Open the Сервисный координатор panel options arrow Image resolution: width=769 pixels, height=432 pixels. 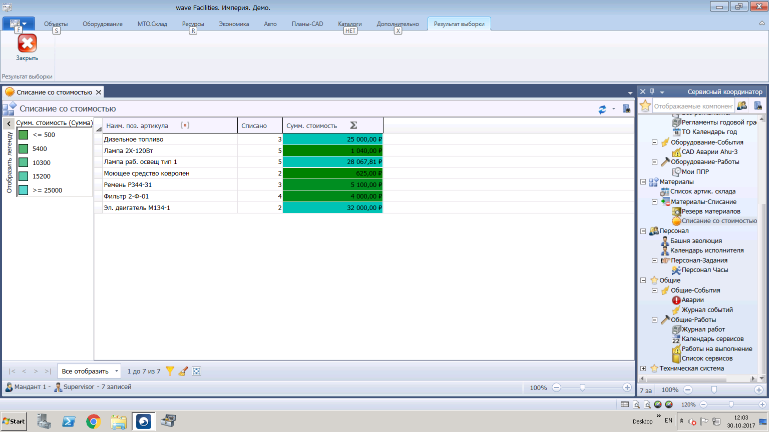point(662,92)
